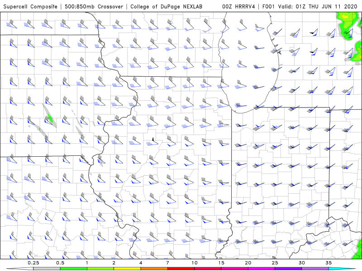Pick the orange swatch between 4 and 7
362x271 pixels.
[154, 269]
